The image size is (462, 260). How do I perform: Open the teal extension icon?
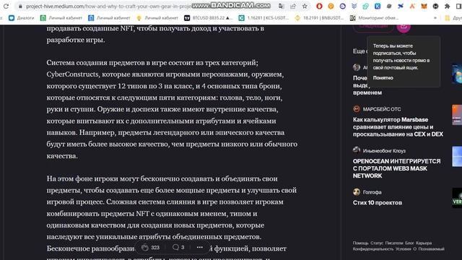[366, 6]
